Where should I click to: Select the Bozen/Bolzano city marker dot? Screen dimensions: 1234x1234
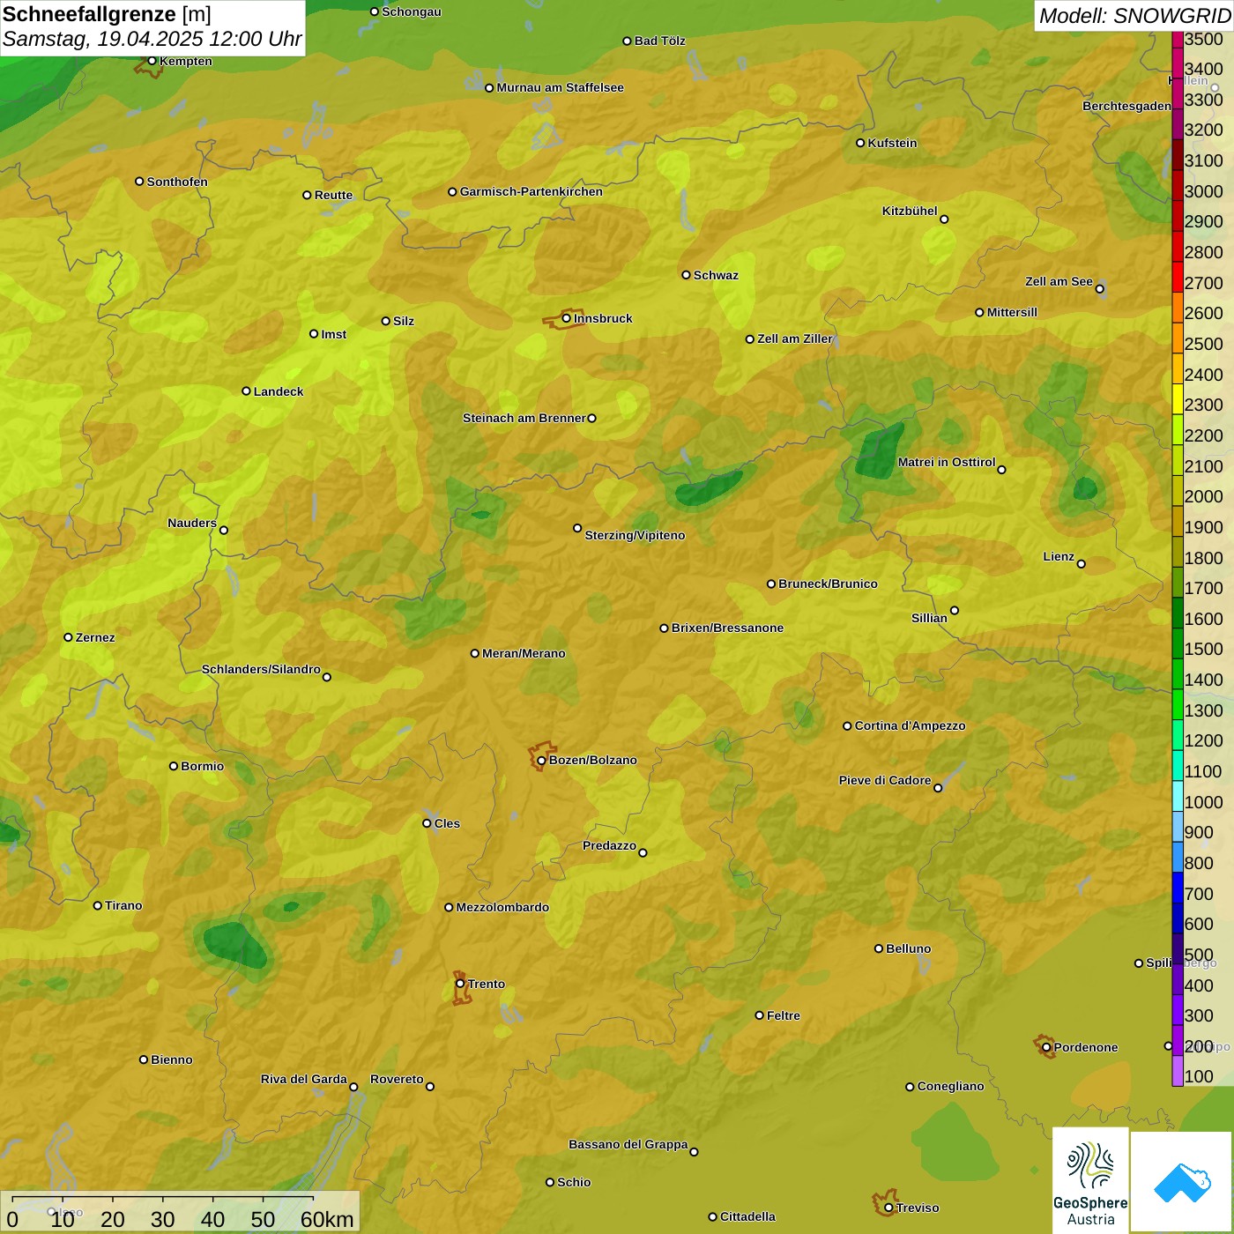[x=541, y=761]
